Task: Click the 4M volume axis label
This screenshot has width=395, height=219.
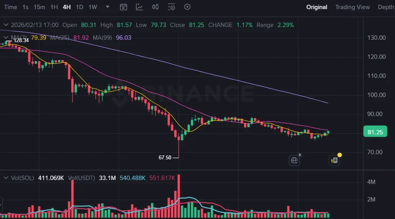Action: tap(371, 182)
